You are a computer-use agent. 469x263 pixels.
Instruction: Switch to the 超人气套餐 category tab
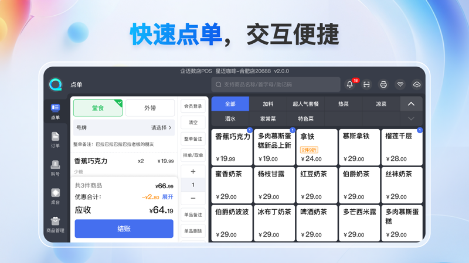click(x=305, y=104)
